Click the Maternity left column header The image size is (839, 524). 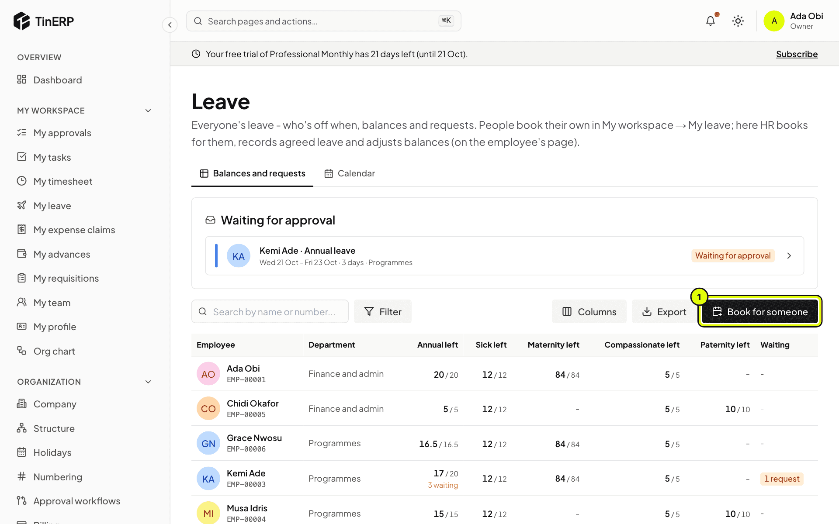click(553, 345)
